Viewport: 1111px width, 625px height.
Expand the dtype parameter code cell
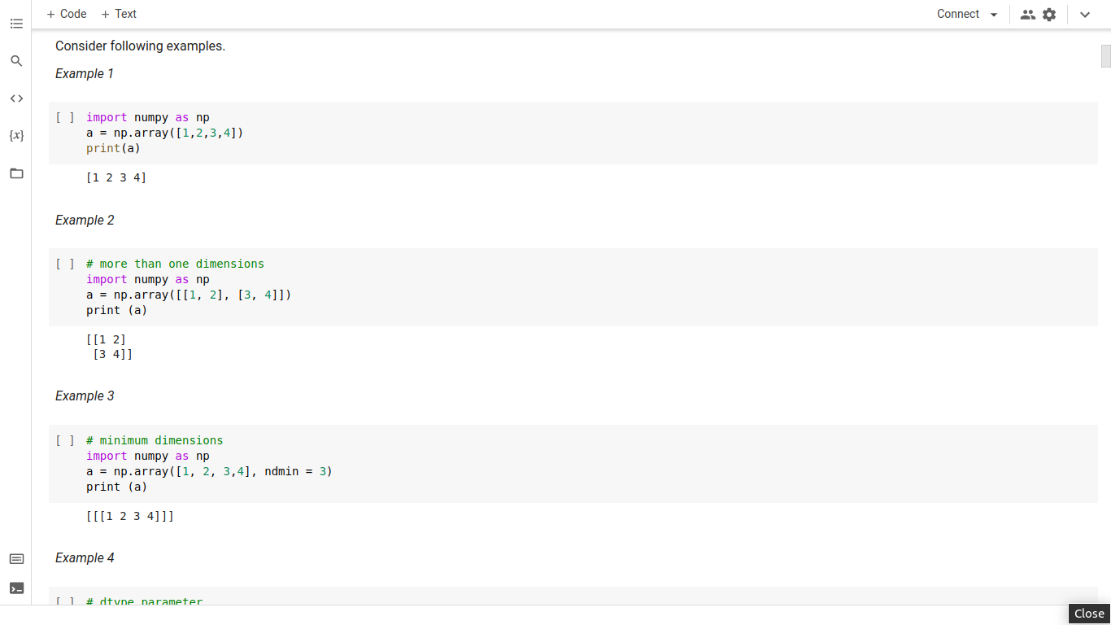[64, 602]
